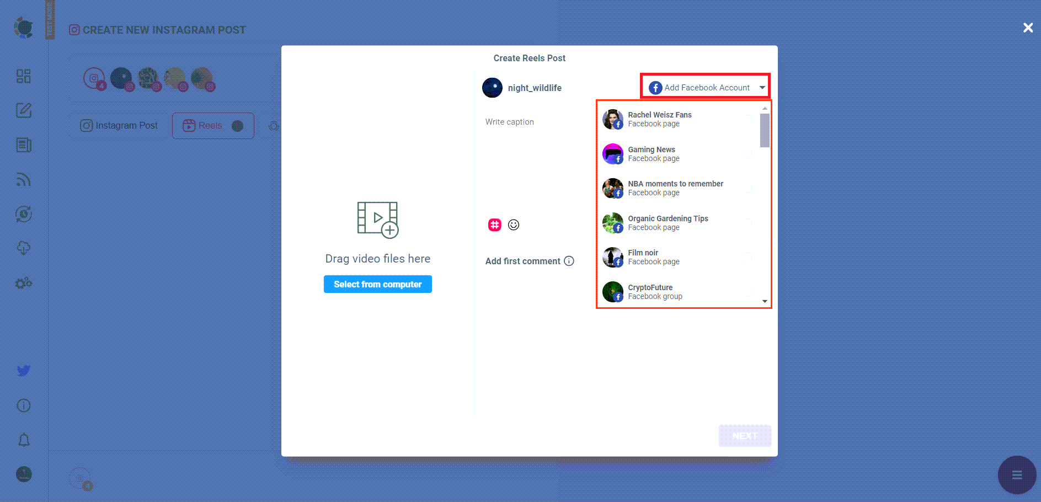Enable the CryptoFuture Facebook group toggle
Screen dimensions: 1041x502
(x=749, y=291)
